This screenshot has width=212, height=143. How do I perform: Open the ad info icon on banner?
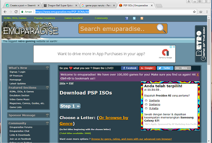pos(171,47)
